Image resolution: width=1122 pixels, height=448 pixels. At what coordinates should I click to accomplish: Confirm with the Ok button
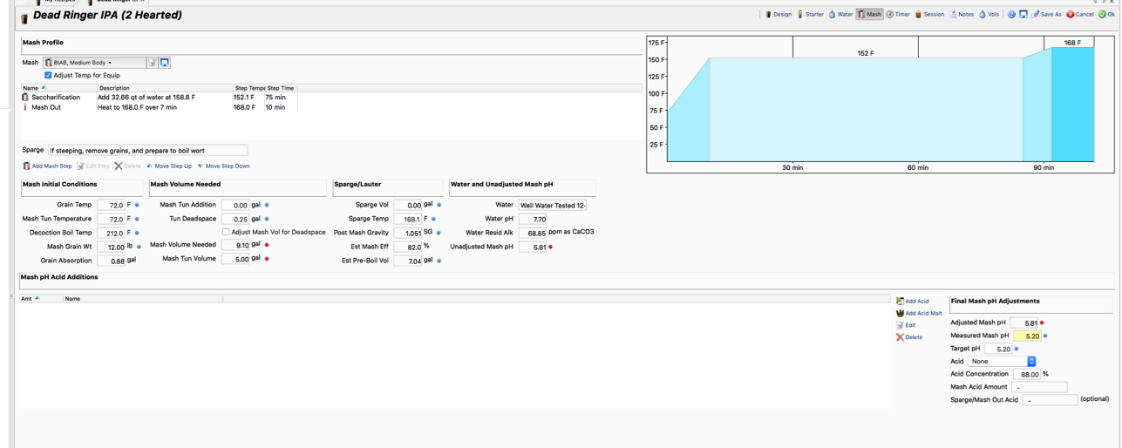pos(1106,14)
